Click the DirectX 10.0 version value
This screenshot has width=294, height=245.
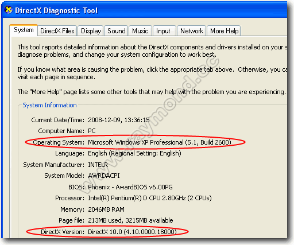pyautogui.click(x=132, y=232)
